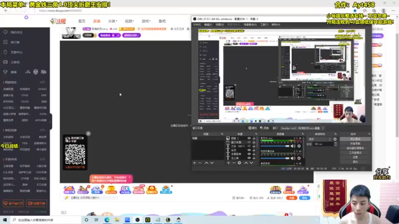Click the Douyu logo
The width and height of the screenshot is (399, 224).
click(58, 21)
